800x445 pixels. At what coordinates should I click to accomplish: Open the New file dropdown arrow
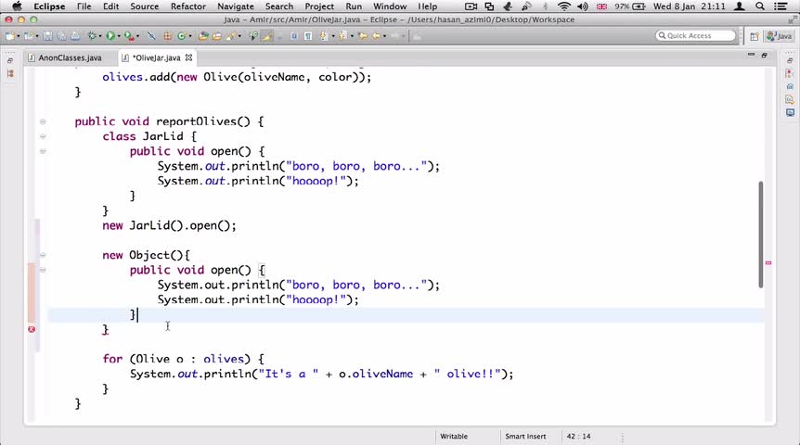(19, 36)
